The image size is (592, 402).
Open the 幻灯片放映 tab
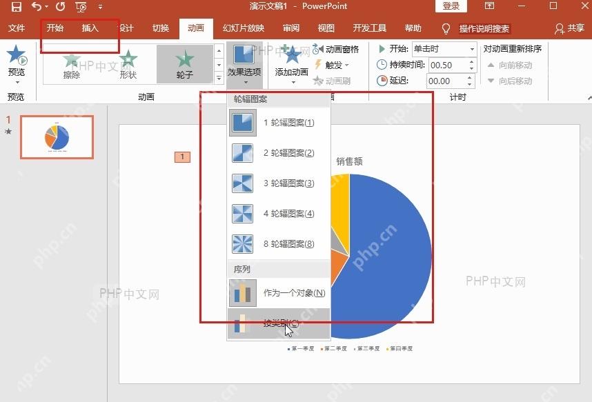244,28
